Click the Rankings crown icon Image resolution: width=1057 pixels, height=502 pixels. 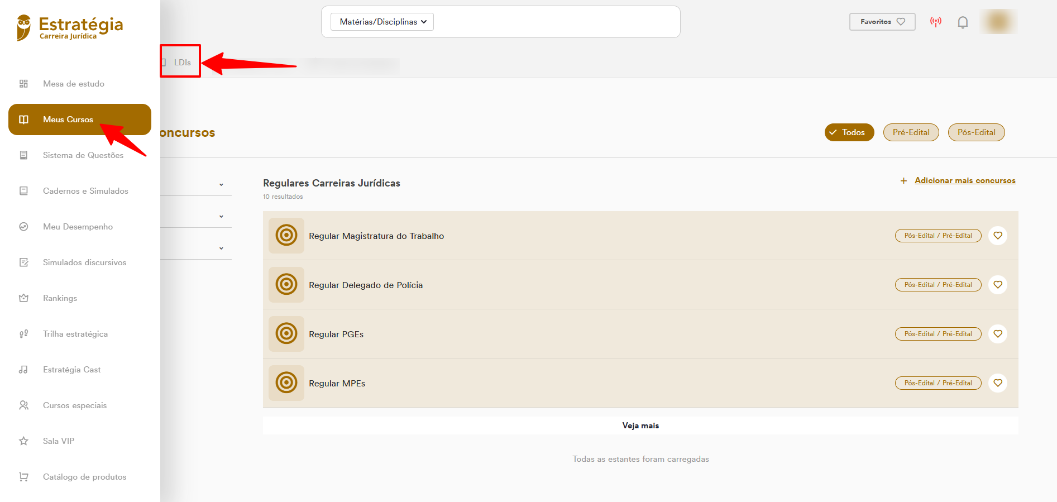point(23,298)
